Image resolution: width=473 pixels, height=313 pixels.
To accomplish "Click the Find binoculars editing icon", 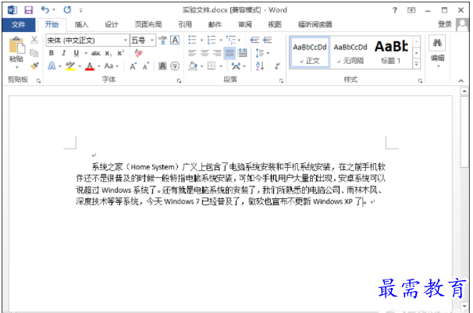I will click(x=437, y=43).
